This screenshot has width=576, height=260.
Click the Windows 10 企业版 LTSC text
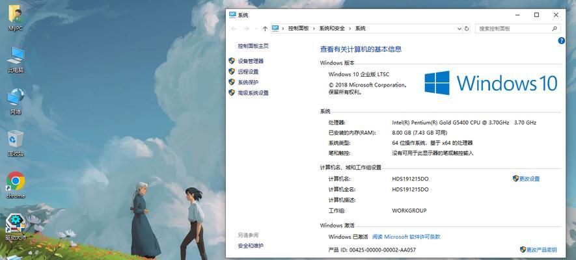(359, 75)
